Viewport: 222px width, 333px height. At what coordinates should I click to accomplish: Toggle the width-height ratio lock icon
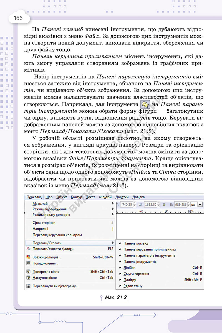[x=164, y=204]
